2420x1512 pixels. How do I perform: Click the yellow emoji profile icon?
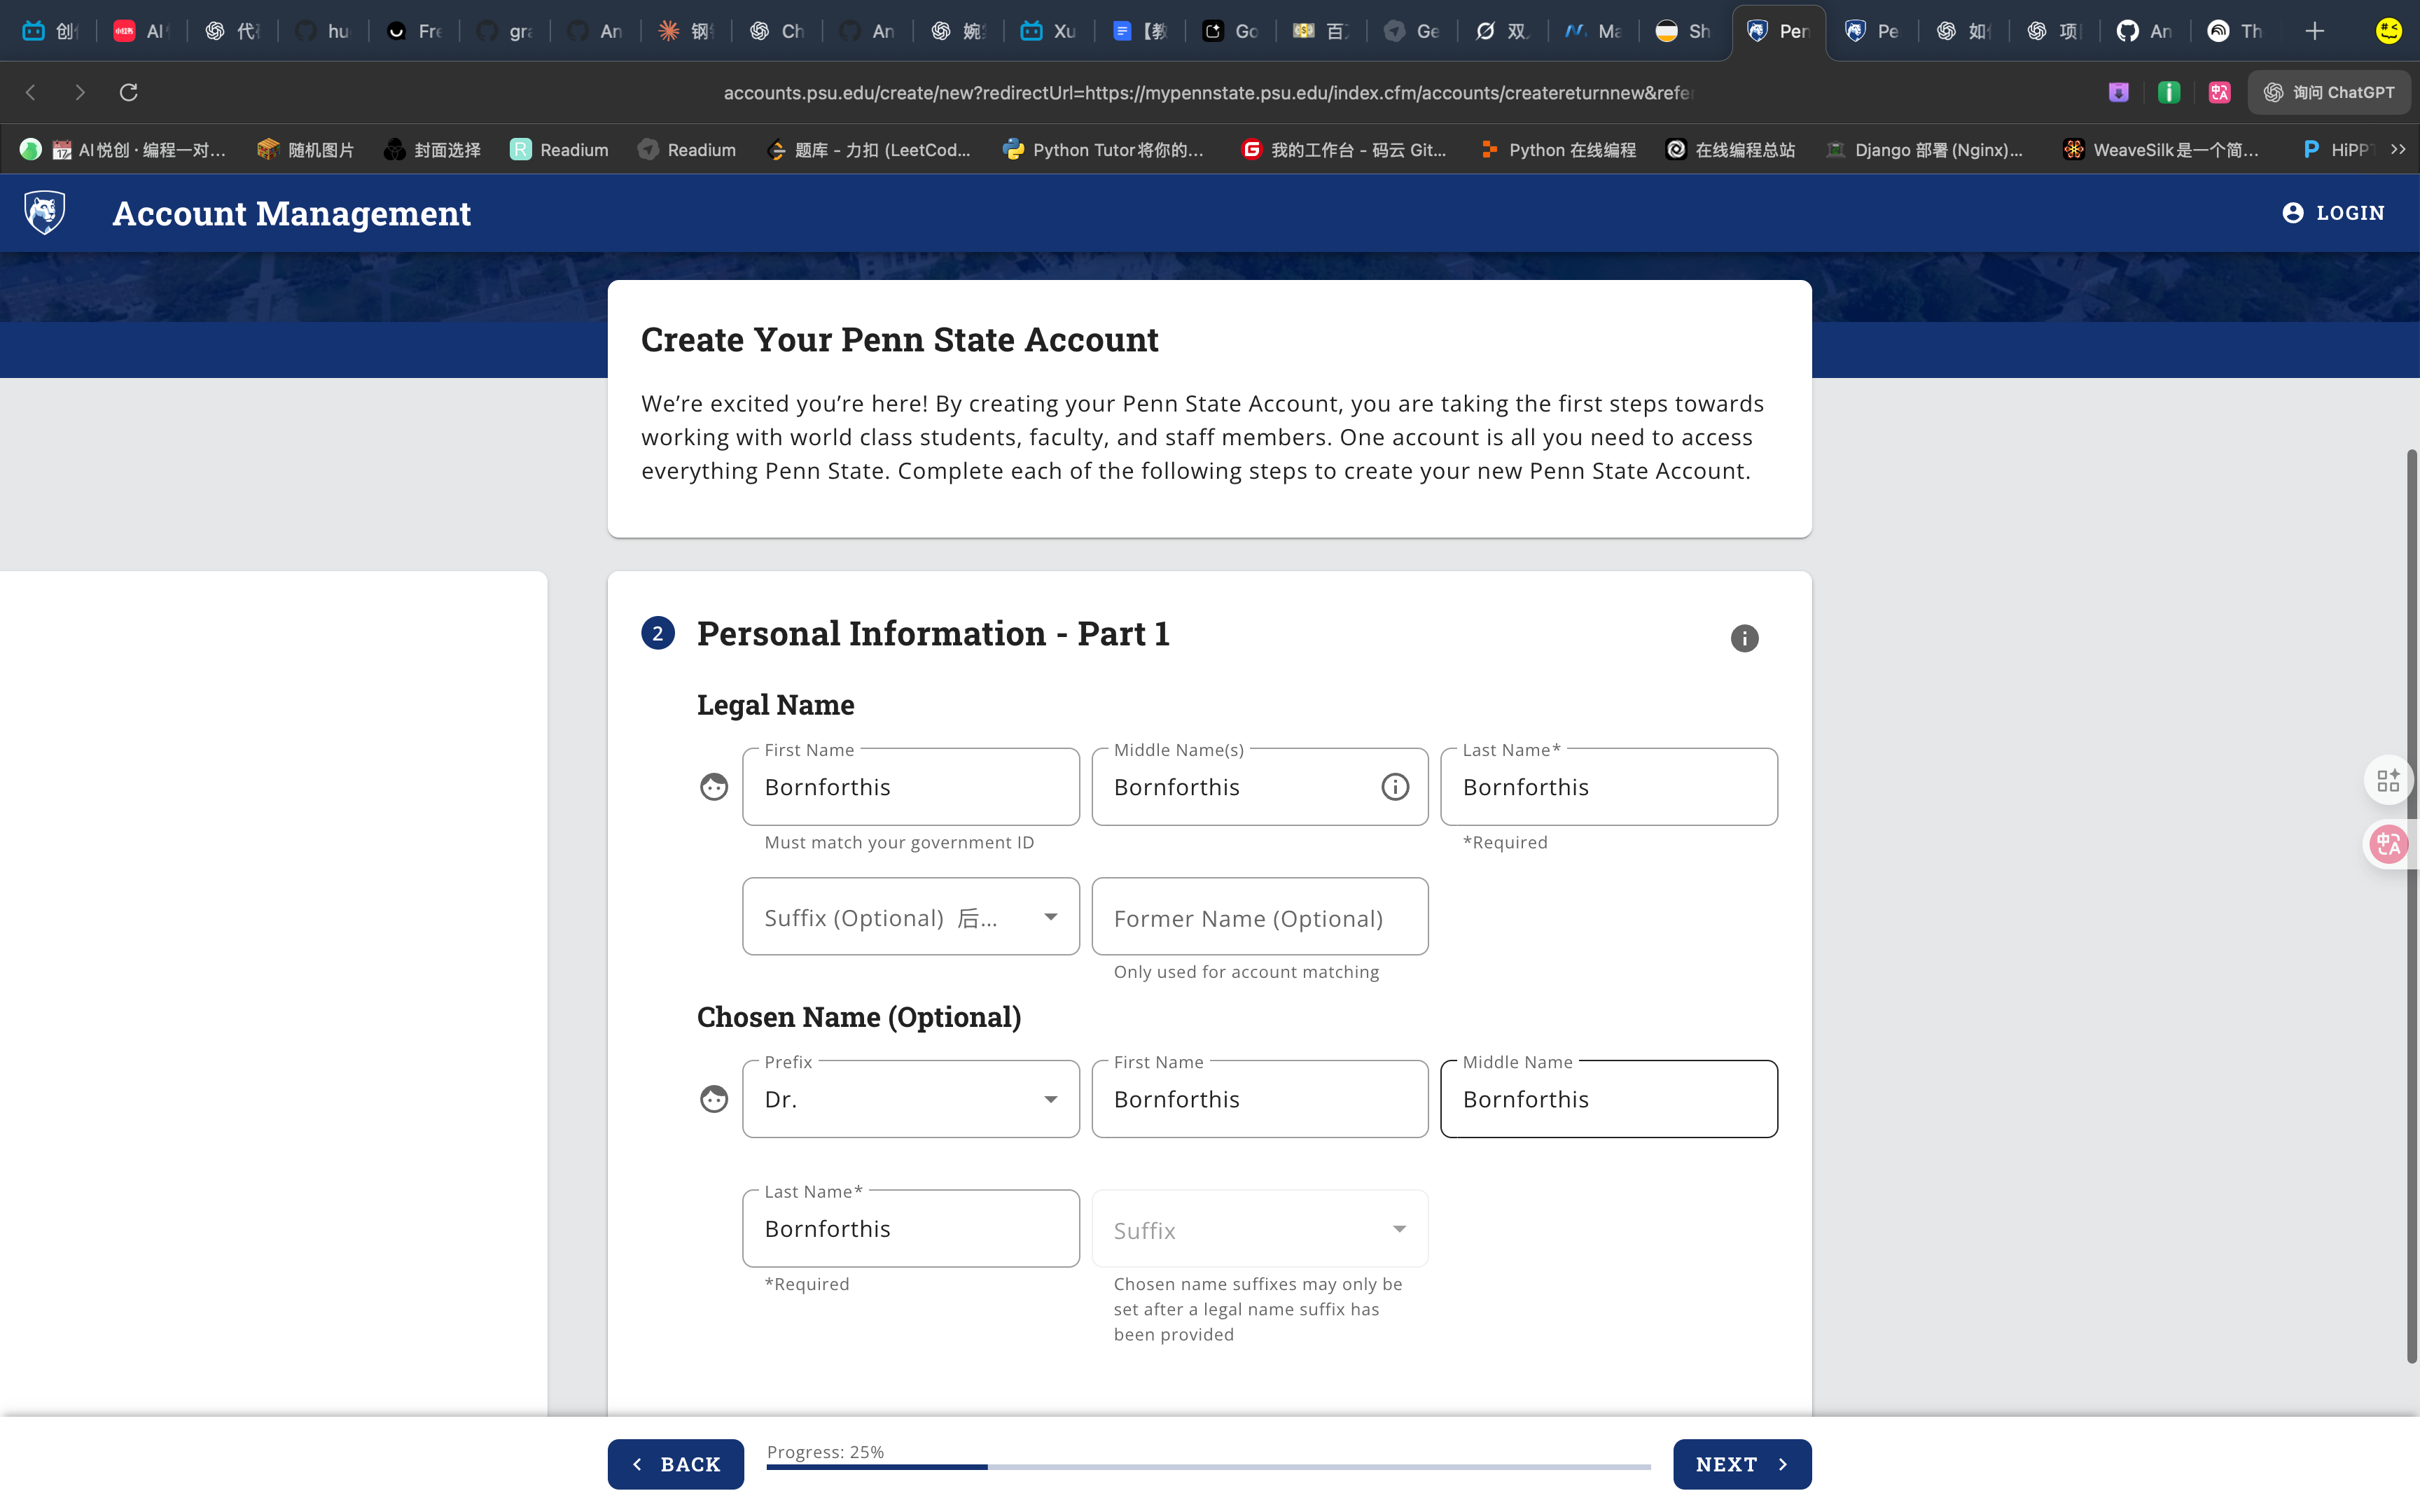[x=2388, y=31]
